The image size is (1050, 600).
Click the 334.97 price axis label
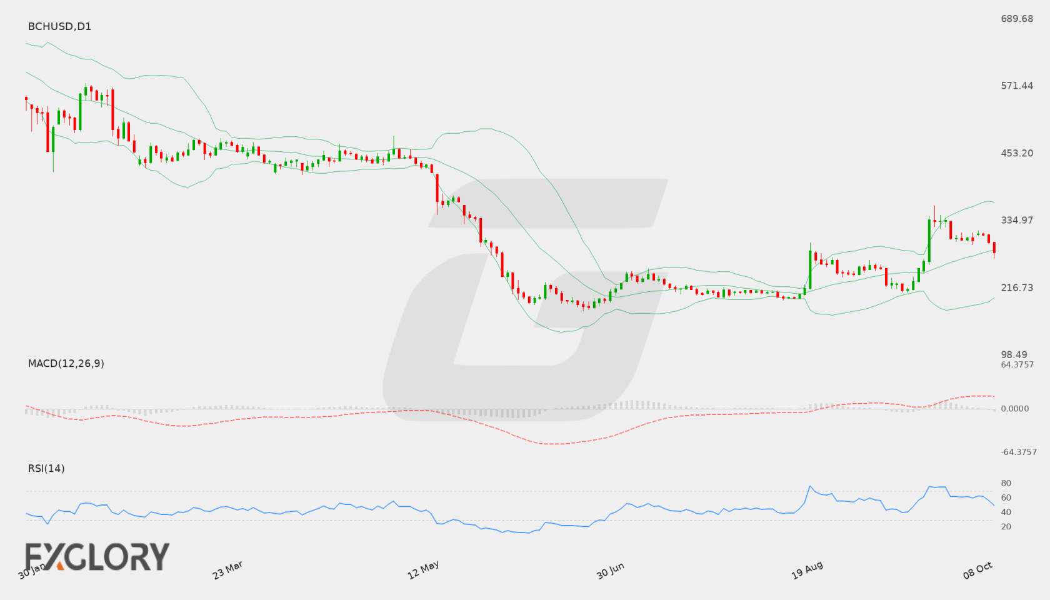1017,220
